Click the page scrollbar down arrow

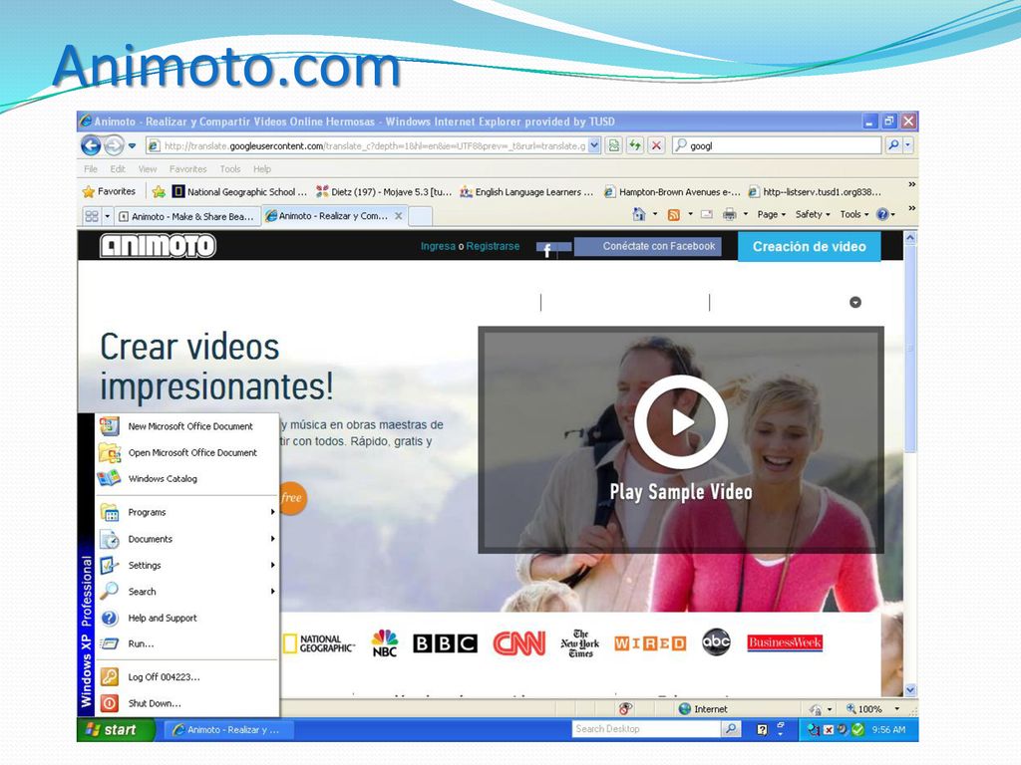(910, 689)
